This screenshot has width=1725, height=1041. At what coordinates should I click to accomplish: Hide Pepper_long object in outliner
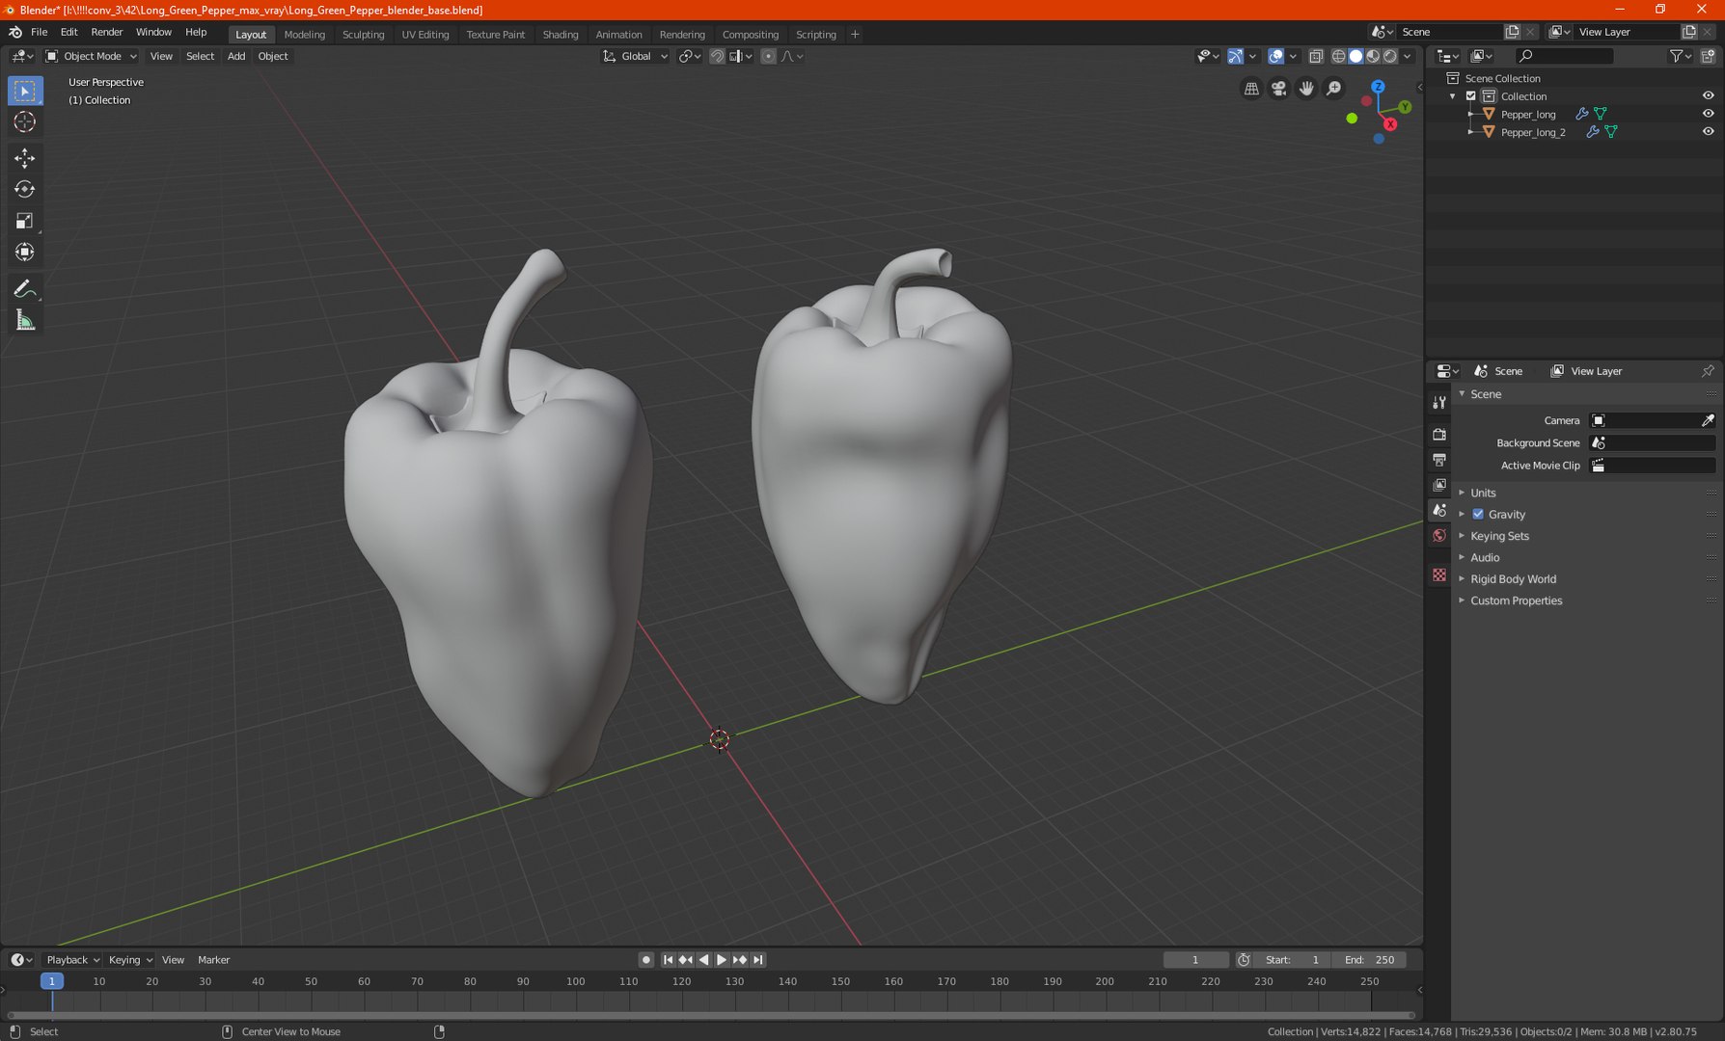click(x=1708, y=114)
